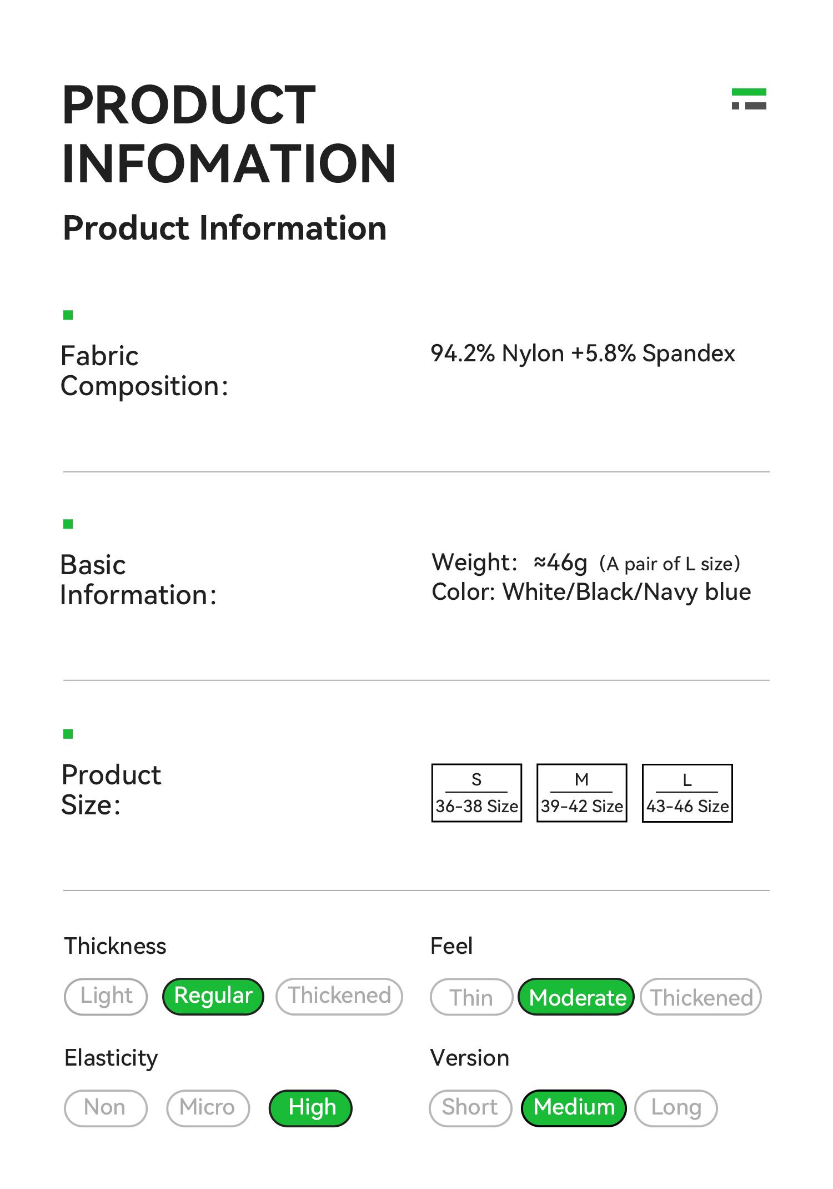Click the green striped logo icon

(x=749, y=99)
